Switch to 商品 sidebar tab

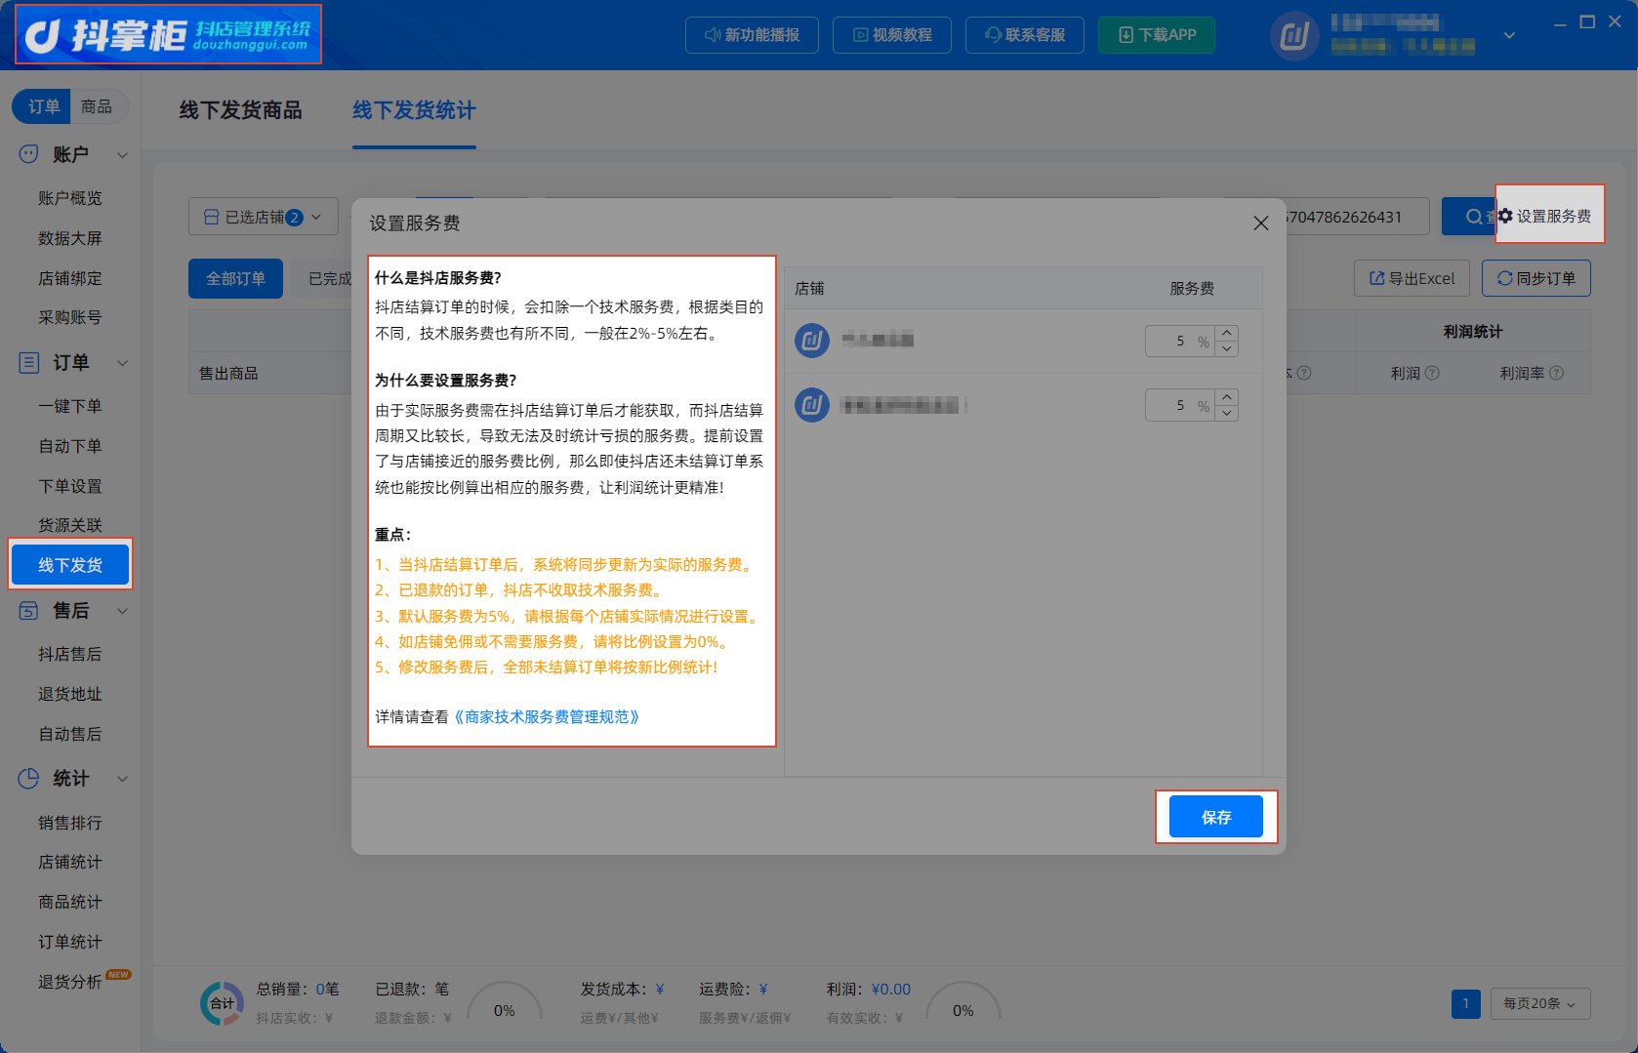(97, 106)
